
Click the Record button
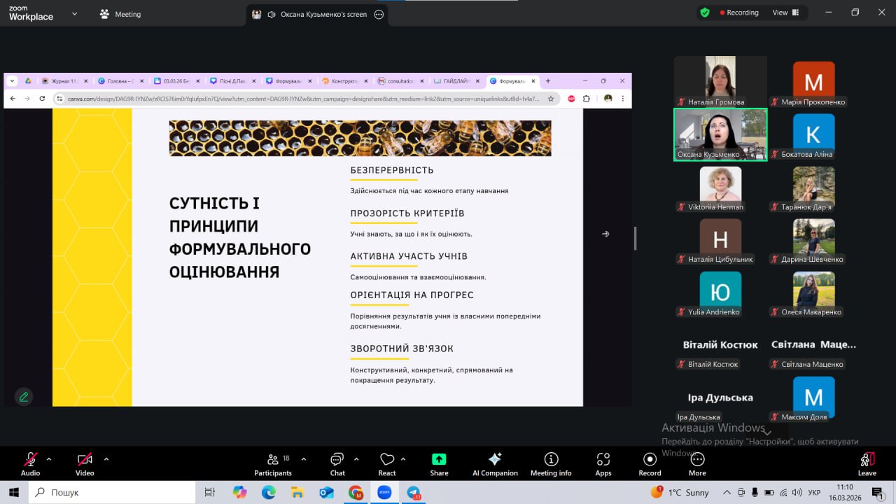[x=650, y=463]
